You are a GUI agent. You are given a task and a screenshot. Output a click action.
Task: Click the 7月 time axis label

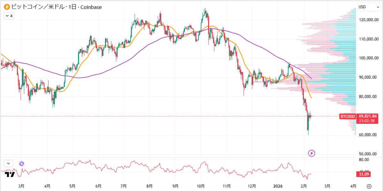point(124,186)
